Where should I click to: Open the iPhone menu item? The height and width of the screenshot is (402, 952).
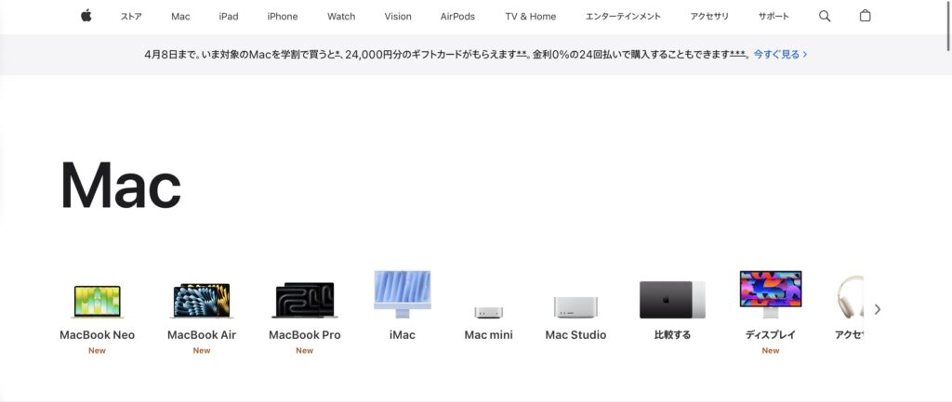click(x=283, y=17)
